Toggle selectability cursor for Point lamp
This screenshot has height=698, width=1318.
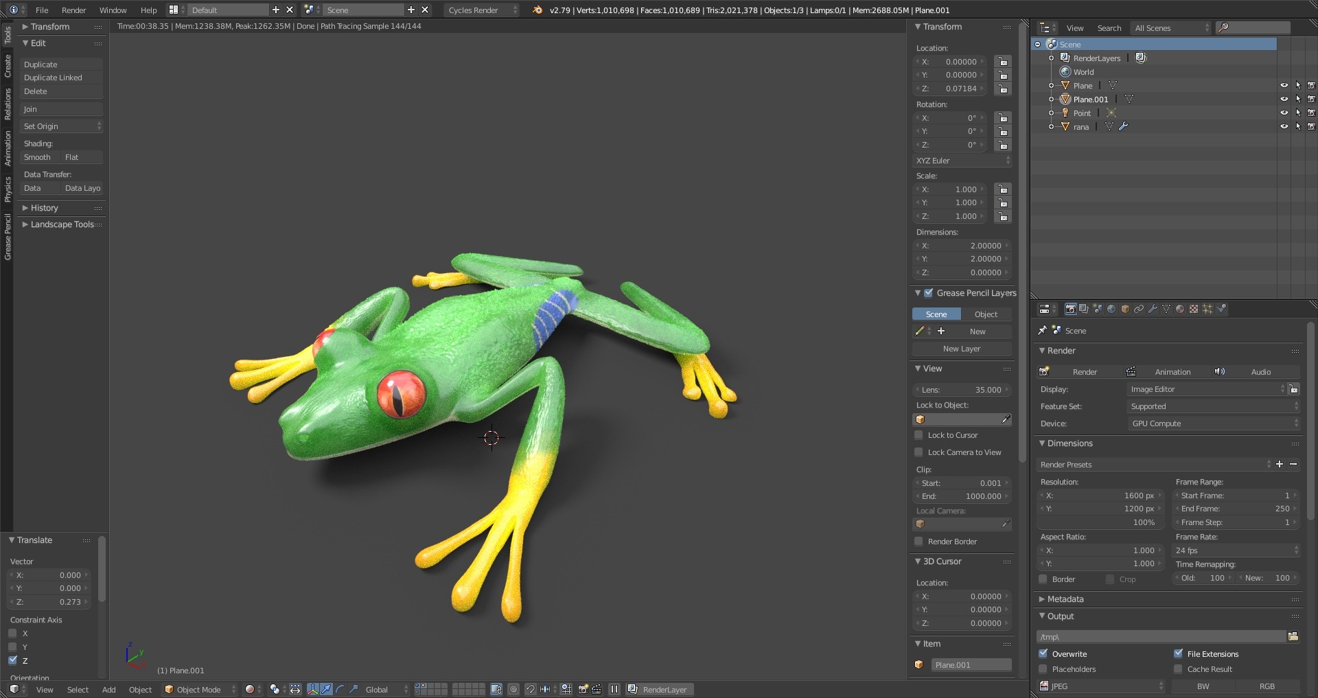[1297, 113]
